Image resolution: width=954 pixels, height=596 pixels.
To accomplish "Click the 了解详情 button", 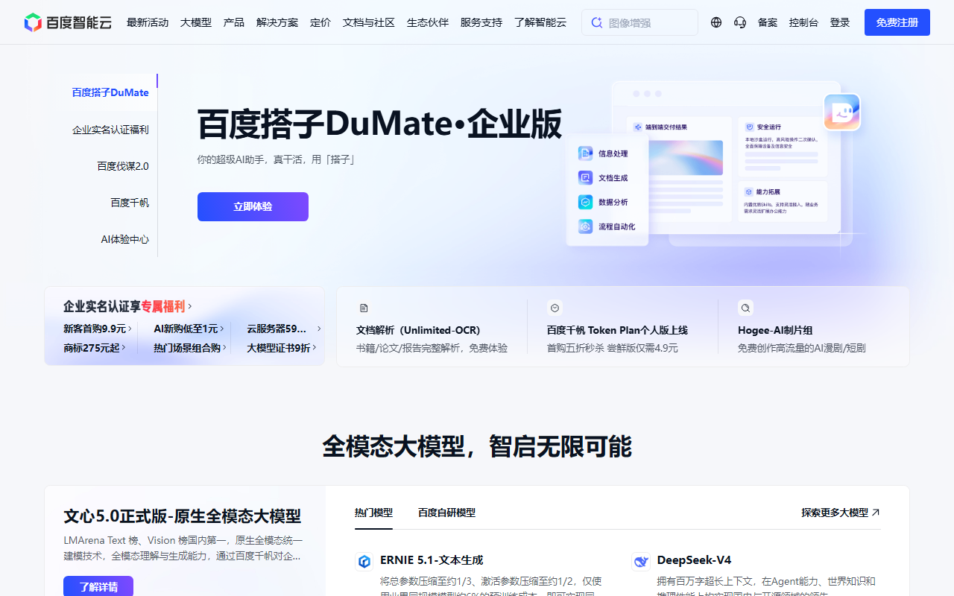I will 98,586.
